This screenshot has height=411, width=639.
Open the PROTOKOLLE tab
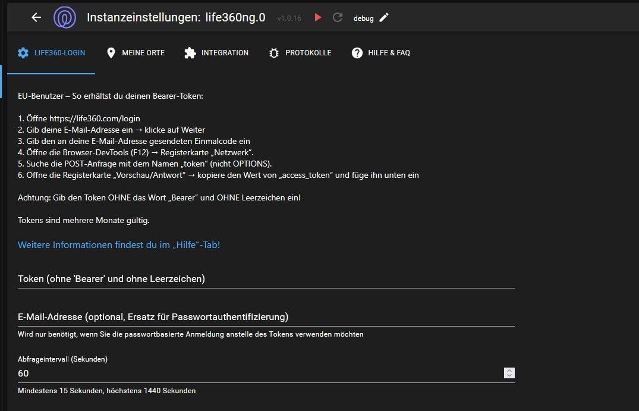point(300,53)
